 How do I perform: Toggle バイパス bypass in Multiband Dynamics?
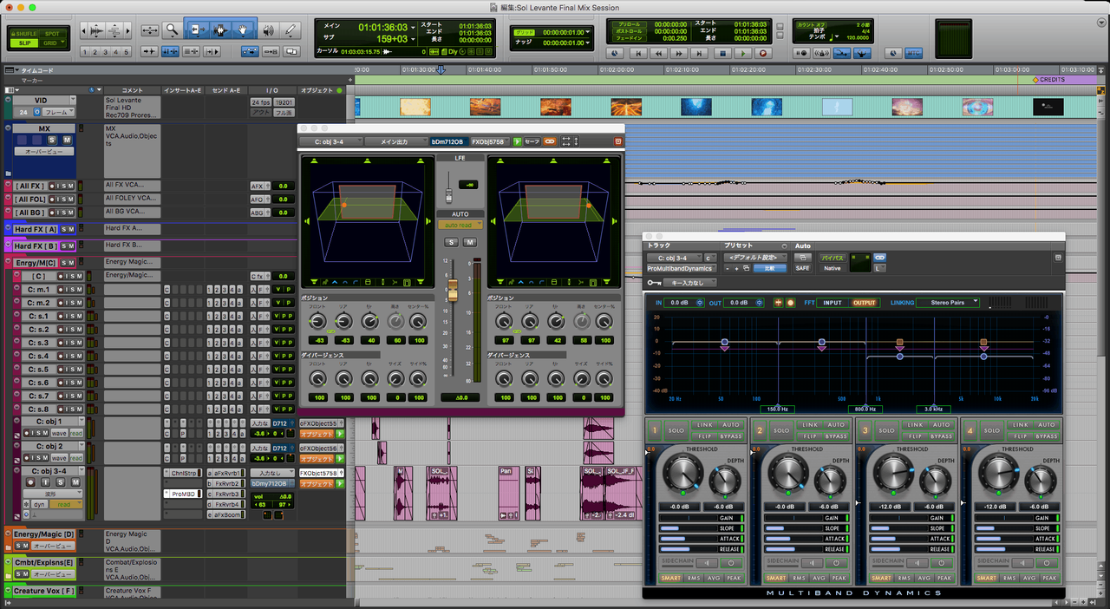832,258
